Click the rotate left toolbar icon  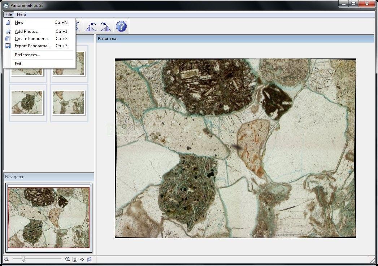pos(91,26)
